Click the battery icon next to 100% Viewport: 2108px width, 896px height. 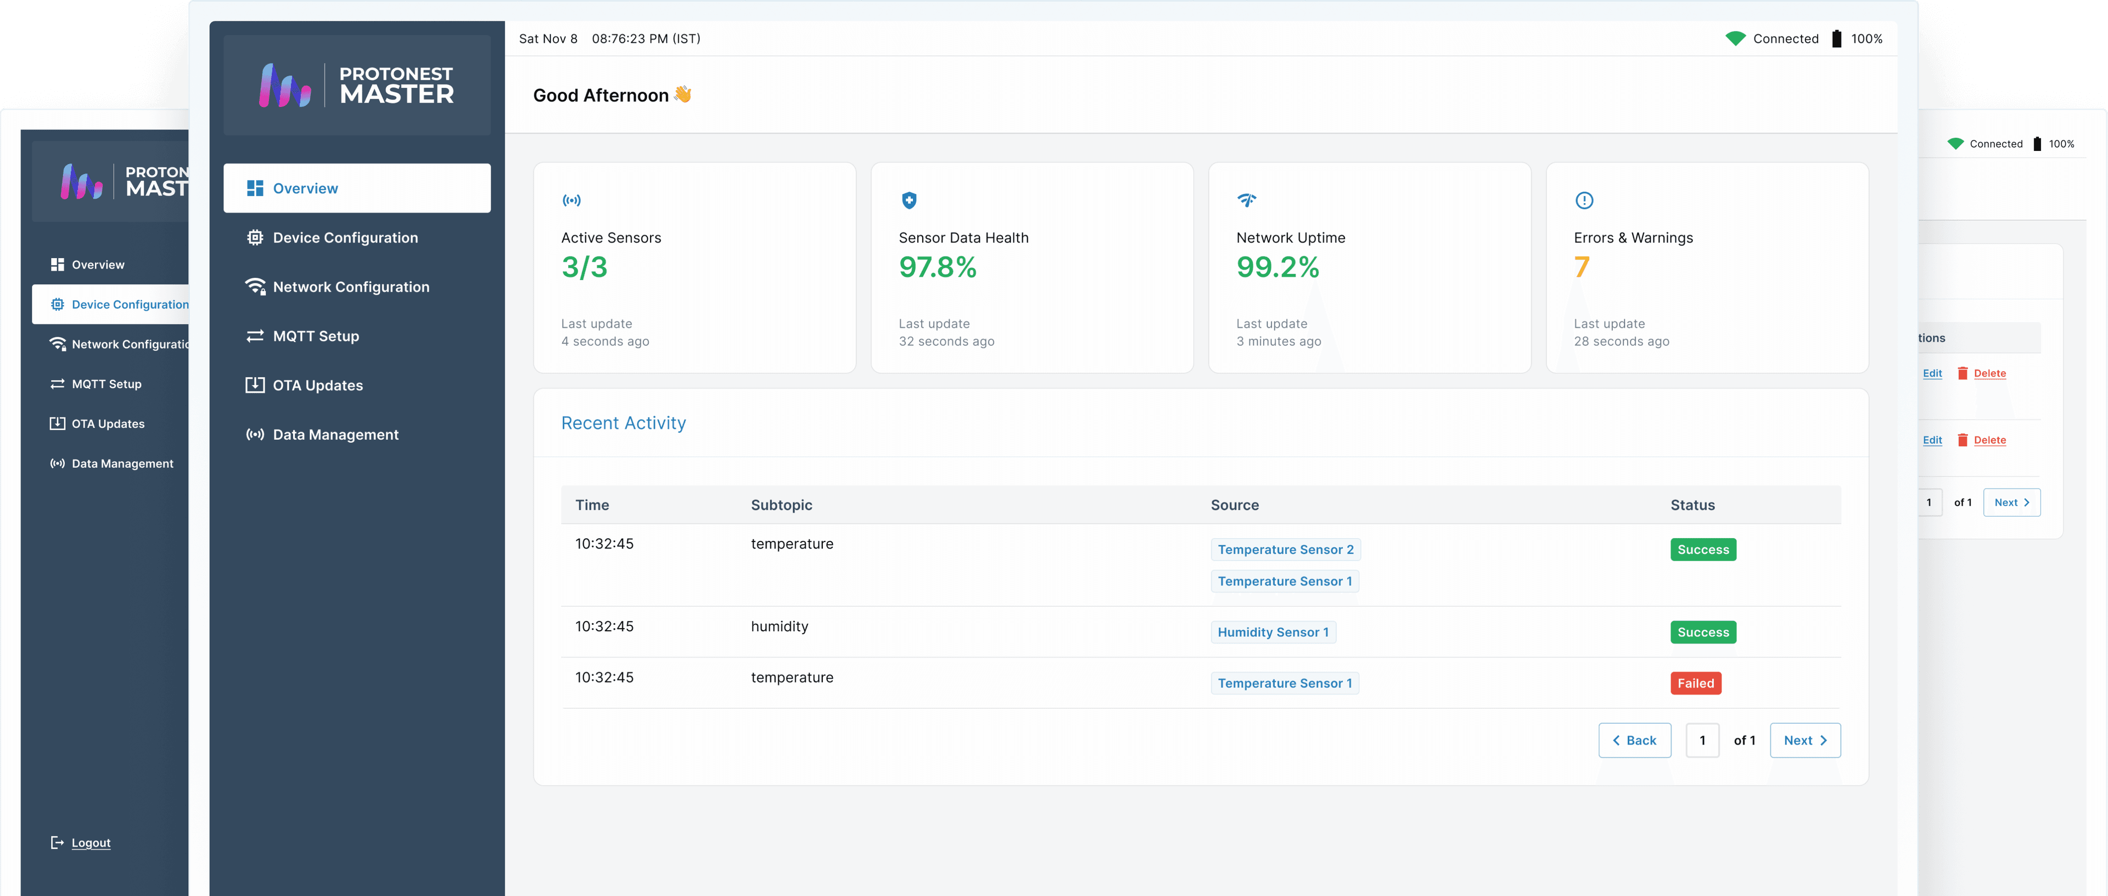(x=1836, y=38)
